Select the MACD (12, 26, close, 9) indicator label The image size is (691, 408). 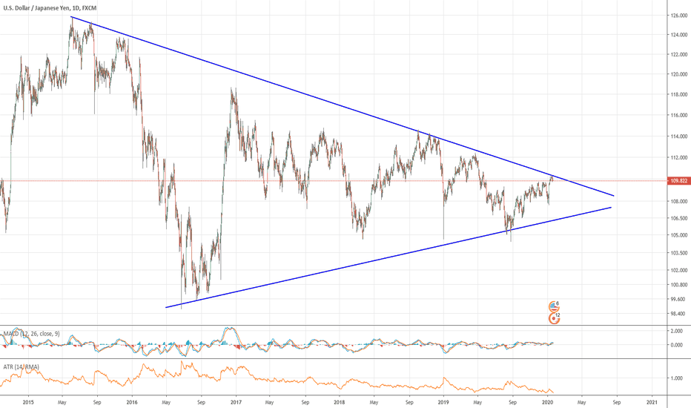[x=32, y=334]
